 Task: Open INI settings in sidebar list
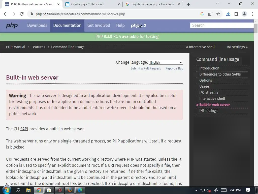(208, 111)
